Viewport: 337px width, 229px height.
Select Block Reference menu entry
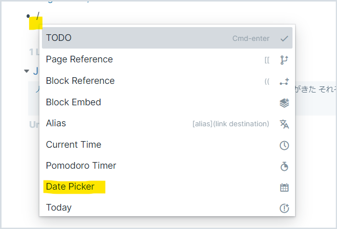167,81
